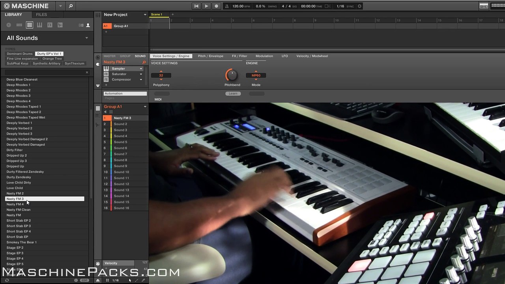Open the Saturator plug-in dropdown
Image resolution: width=505 pixels, height=284 pixels.
coord(141,74)
